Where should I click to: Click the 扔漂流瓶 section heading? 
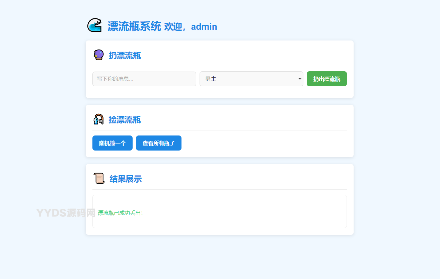[125, 56]
